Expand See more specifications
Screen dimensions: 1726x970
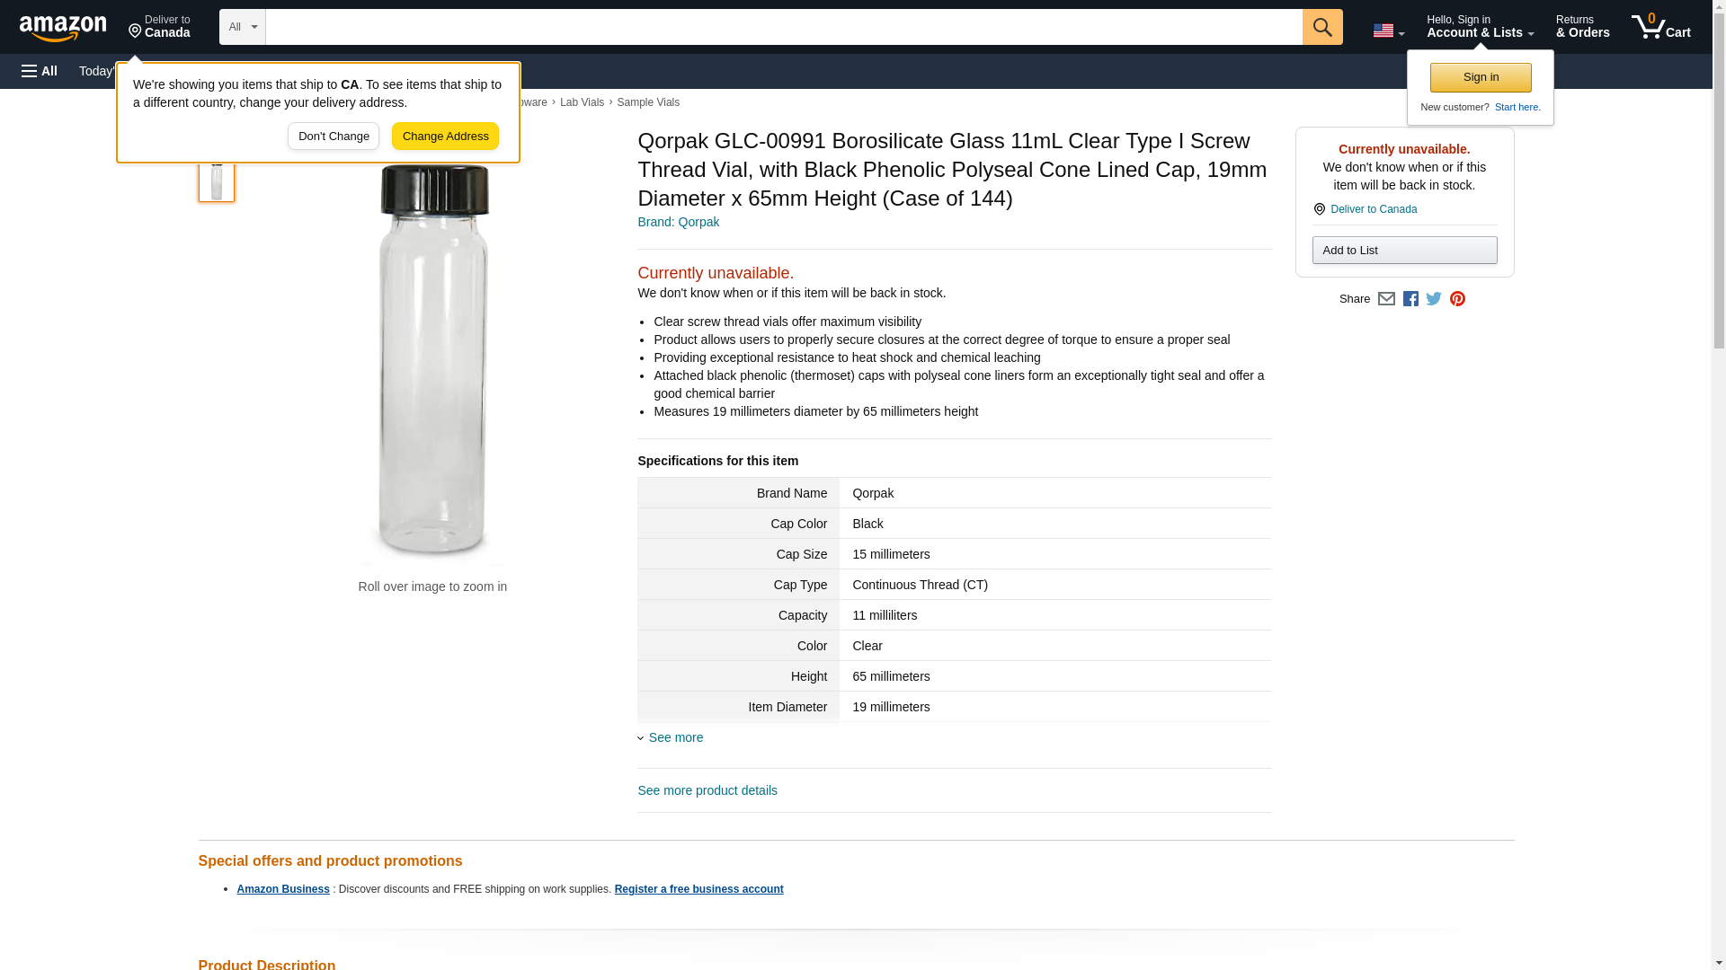point(675,737)
